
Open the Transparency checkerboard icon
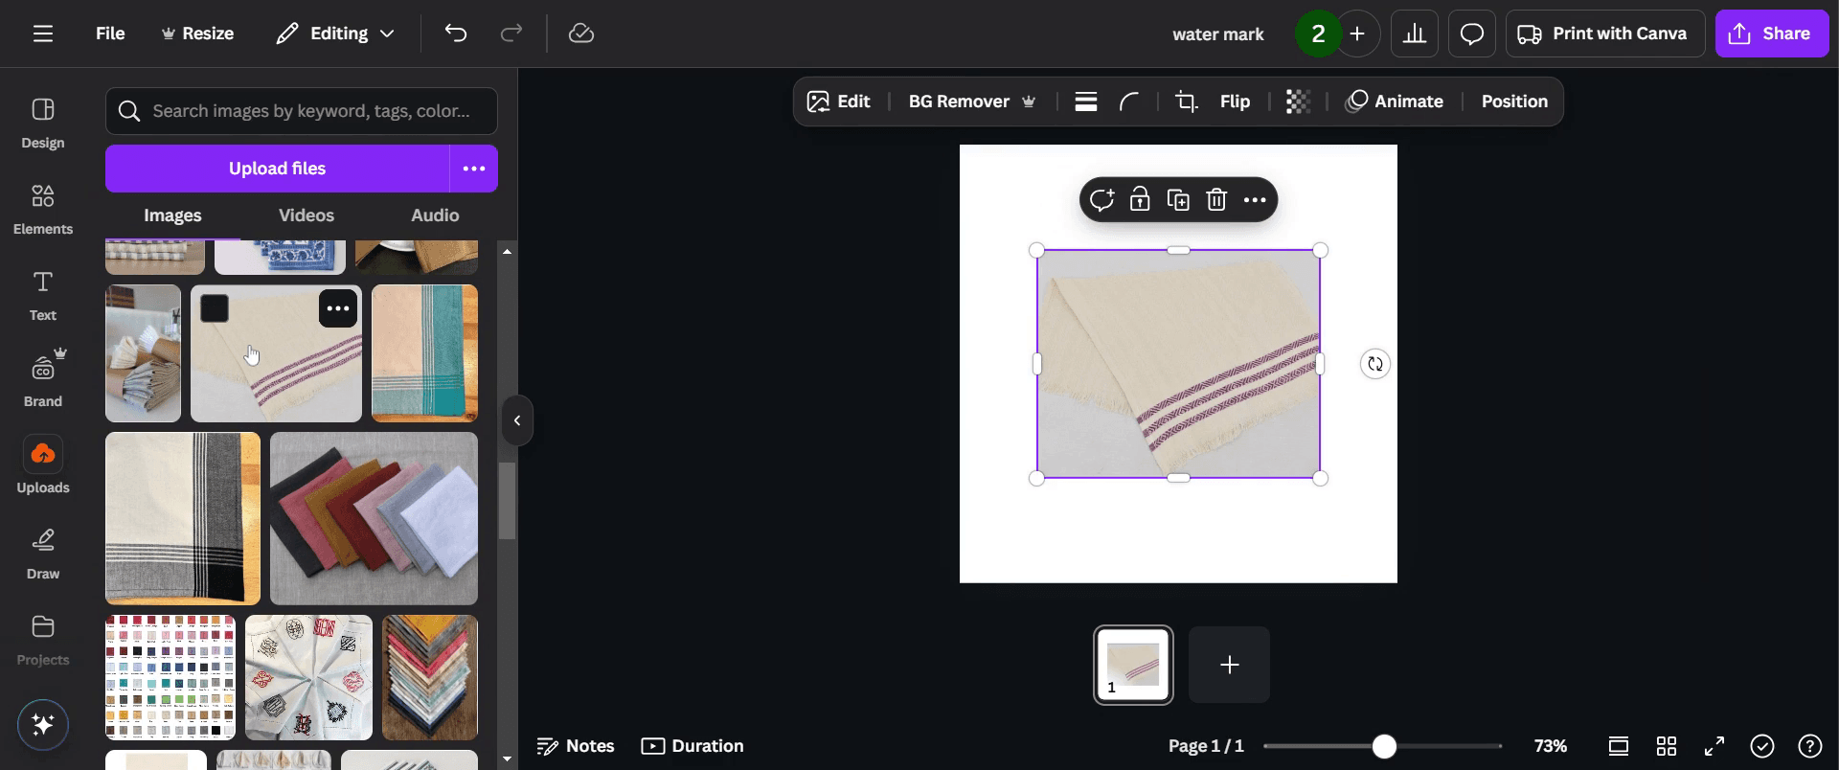[1298, 102]
